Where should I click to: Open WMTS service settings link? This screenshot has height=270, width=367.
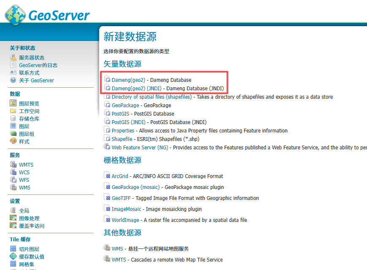[x=26, y=165]
